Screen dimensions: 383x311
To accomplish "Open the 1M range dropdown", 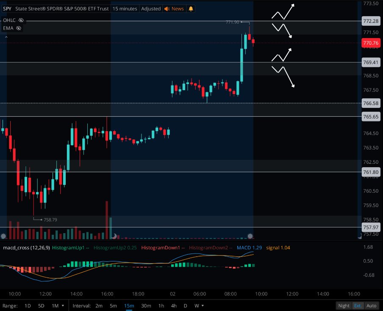I will tap(58, 305).
